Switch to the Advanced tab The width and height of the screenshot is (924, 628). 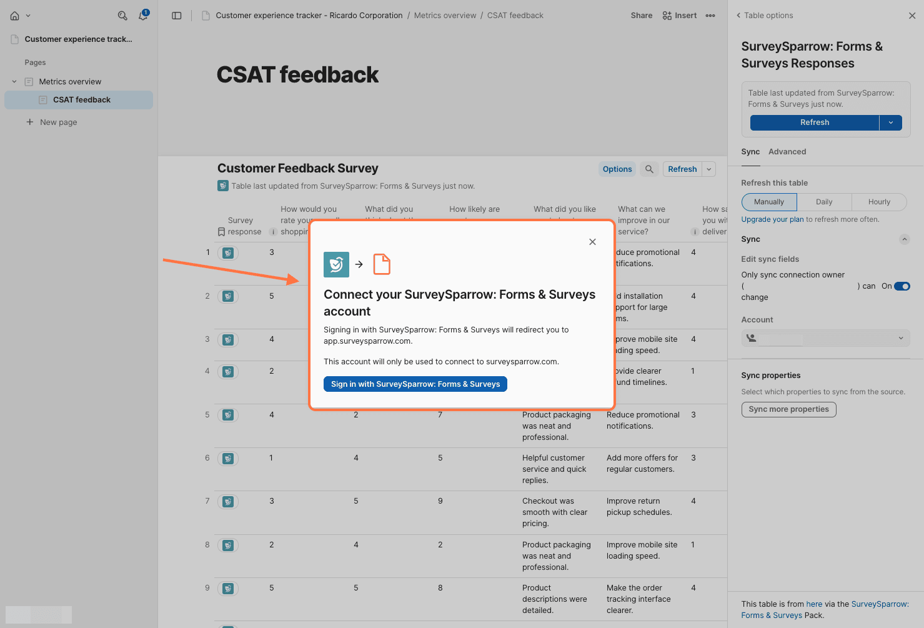(x=787, y=152)
